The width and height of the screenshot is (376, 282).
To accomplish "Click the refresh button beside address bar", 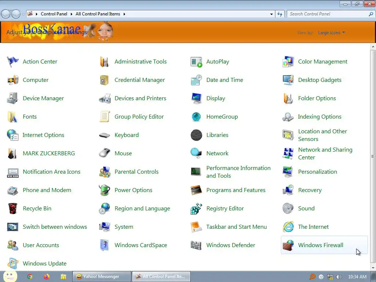I will click(x=279, y=14).
